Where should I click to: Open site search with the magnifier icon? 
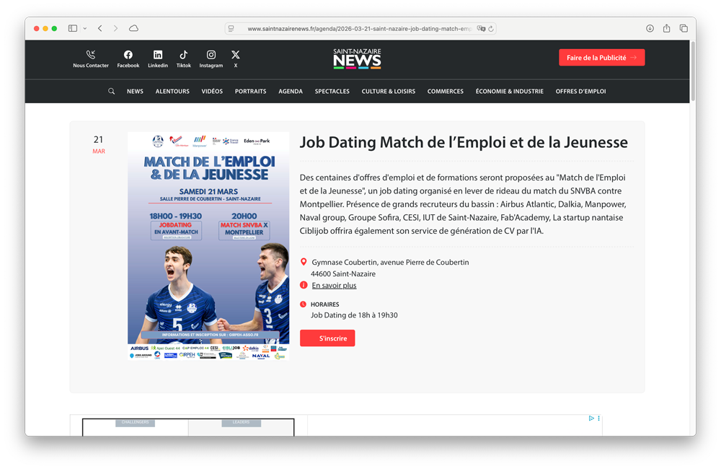tap(111, 91)
